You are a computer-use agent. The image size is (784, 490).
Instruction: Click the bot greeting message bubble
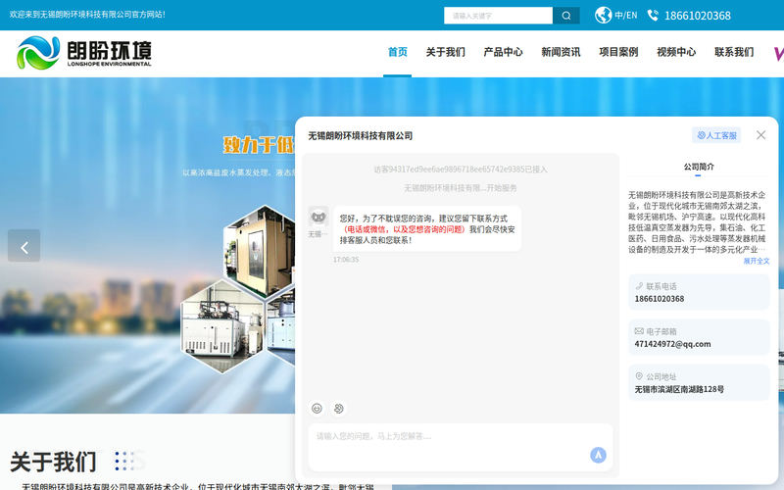(427, 229)
